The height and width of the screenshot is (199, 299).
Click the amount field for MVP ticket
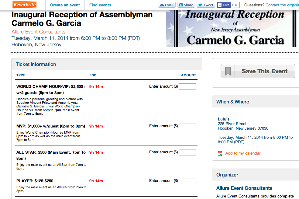click(187, 126)
